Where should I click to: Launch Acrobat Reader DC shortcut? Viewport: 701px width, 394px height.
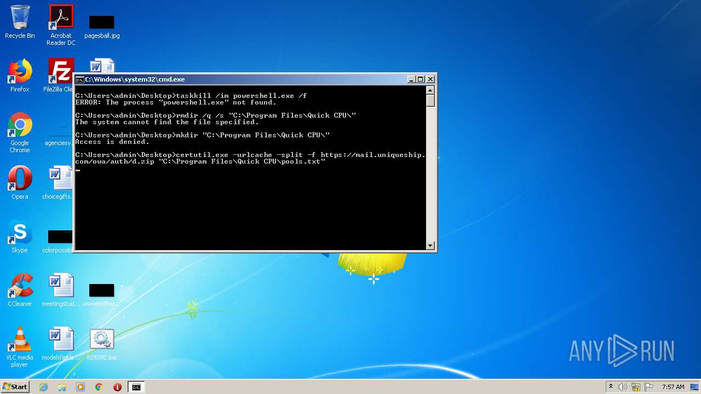(61, 25)
